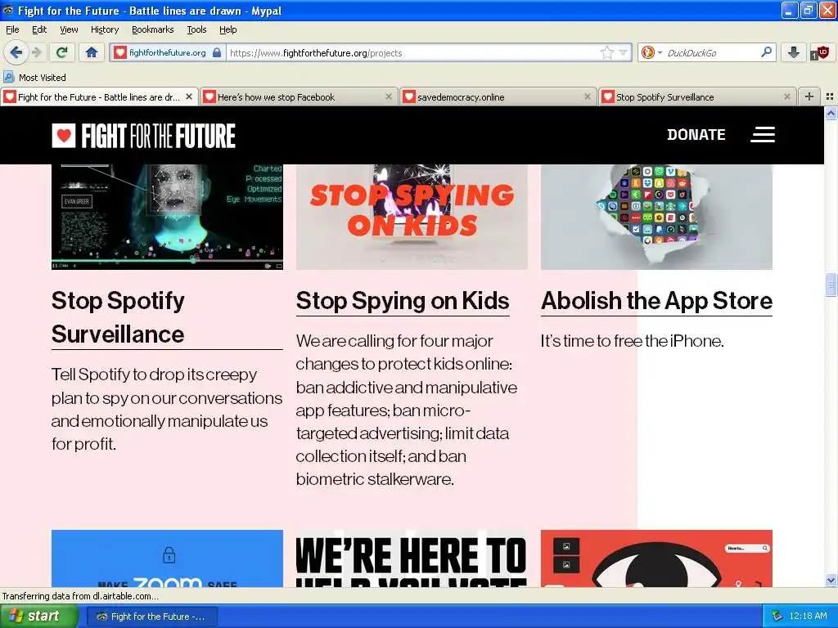
Task: Open the Tools menu
Action: [196, 29]
